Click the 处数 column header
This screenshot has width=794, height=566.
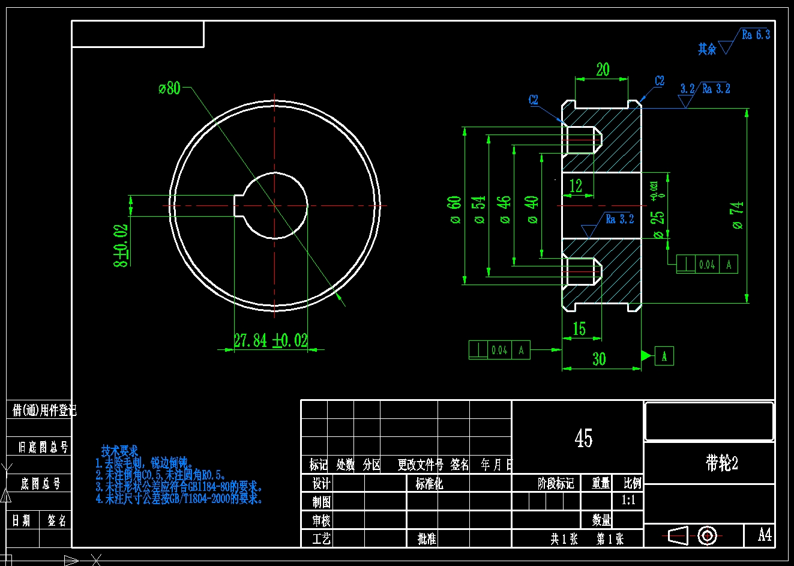(345, 465)
